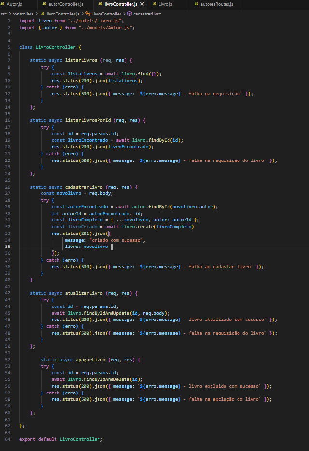The height and width of the screenshot is (451, 309).
Task: Click the src breadcrumb segment
Action: (4, 14)
